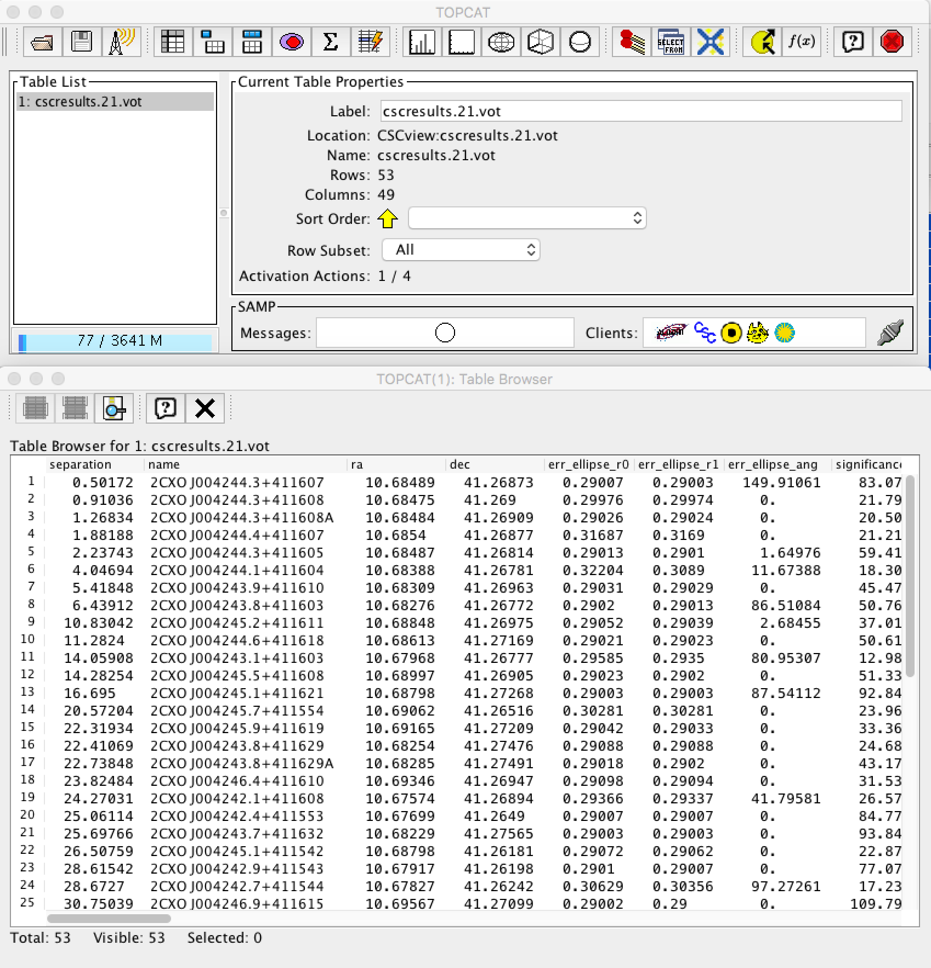Open the Row Subset dropdown set to All
This screenshot has width=931, height=968.
pos(461,250)
